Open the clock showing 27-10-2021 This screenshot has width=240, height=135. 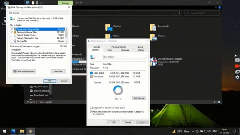coord(225,131)
